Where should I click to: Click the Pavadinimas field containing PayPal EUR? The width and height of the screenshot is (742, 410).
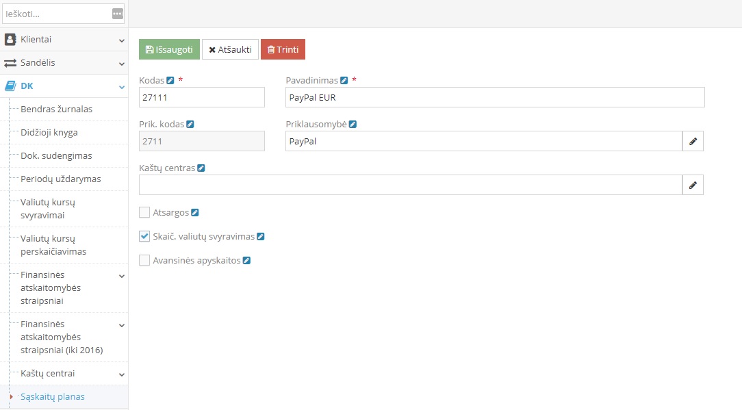pyautogui.click(x=494, y=97)
